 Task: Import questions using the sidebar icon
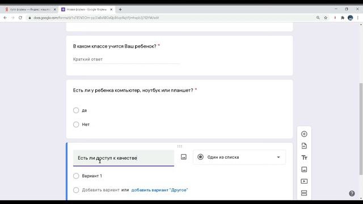tap(304, 146)
